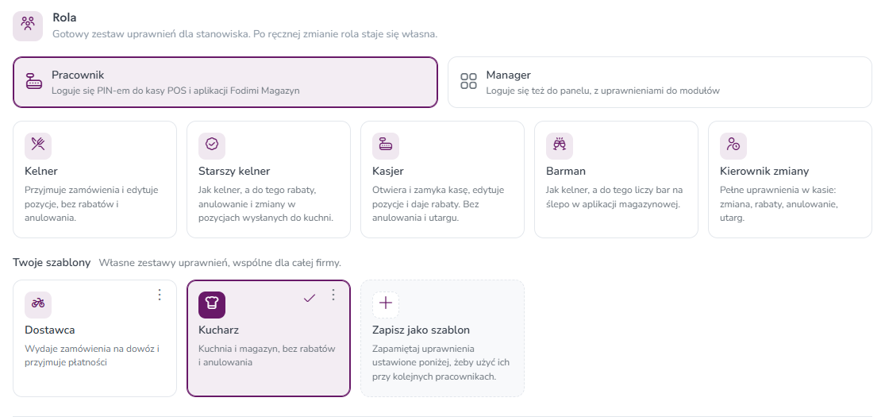Click the Barman cheers glasses icon
Screen dimensions: 885x417
coord(560,145)
